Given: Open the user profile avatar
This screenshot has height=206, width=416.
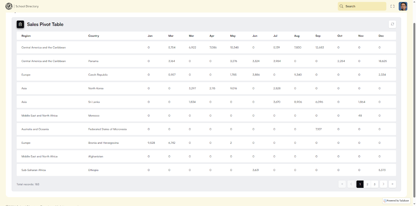Looking at the screenshot, I should (403, 6).
